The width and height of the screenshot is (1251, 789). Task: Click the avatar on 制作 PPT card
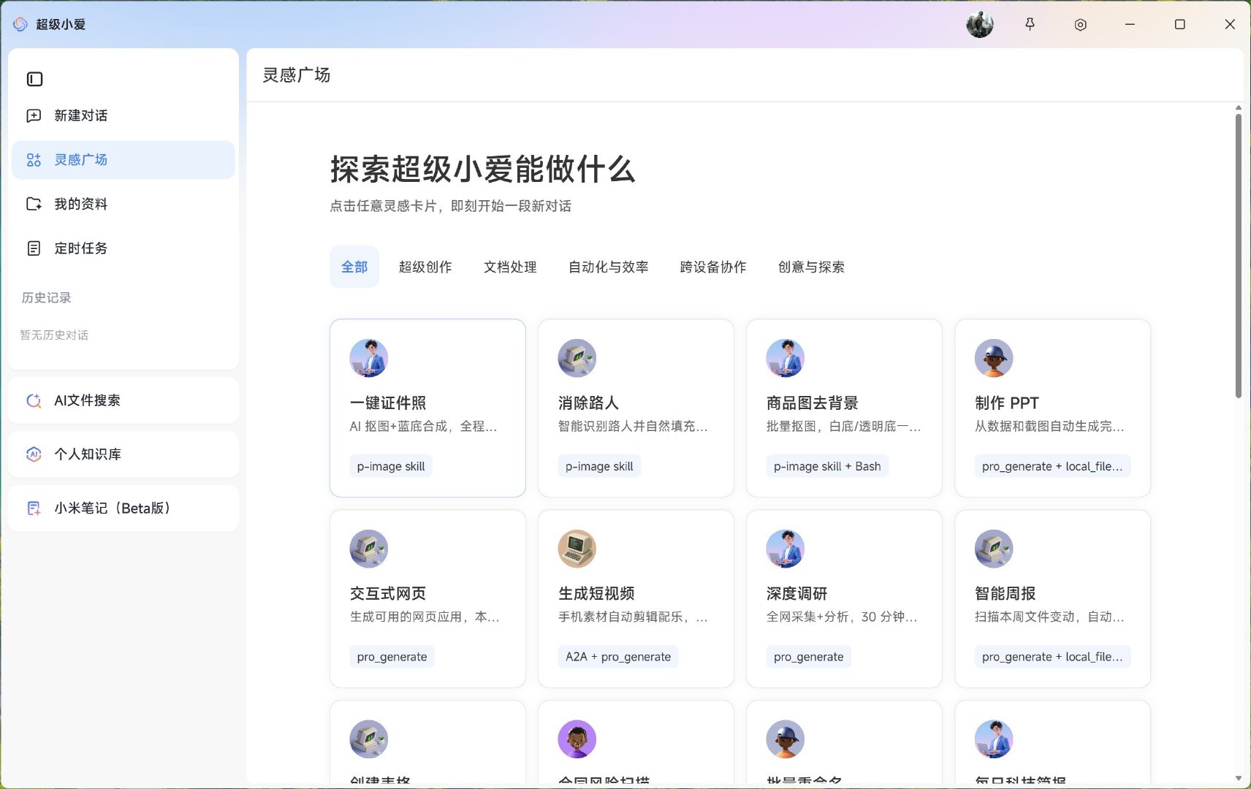click(994, 358)
